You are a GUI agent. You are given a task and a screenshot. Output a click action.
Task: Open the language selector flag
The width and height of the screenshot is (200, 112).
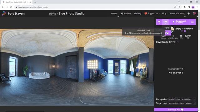click(x=195, y=13)
